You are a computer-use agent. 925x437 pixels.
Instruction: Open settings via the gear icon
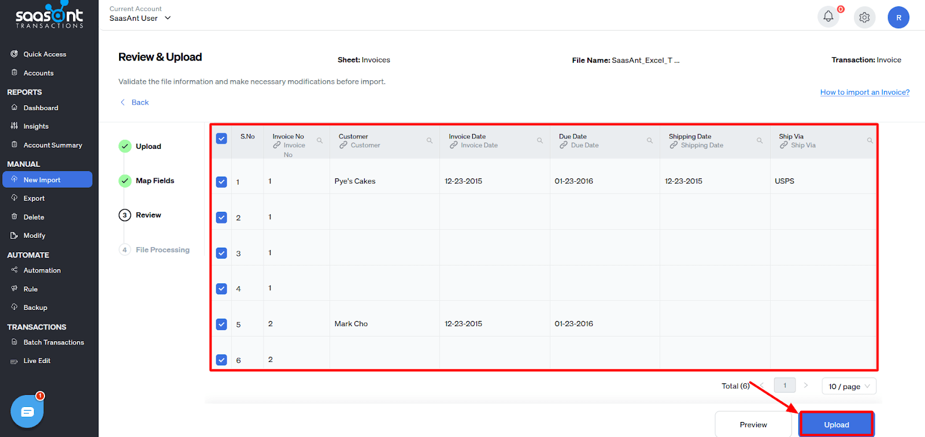click(864, 17)
